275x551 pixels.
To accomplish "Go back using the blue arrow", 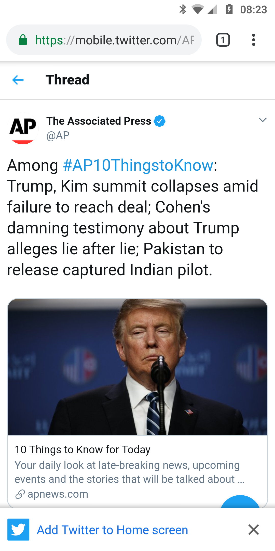I will 18,80.
